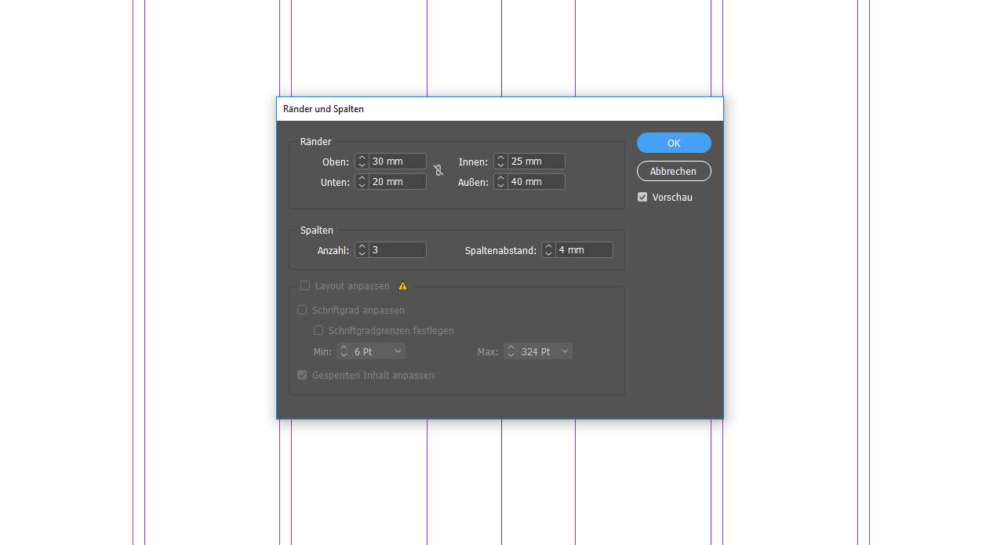Click the Min font size stepper arrows
Screen dimensions: 1004x545
(344, 351)
